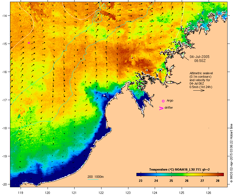
Task: Click the latitude axis label "-19"
Action: [4, 156]
